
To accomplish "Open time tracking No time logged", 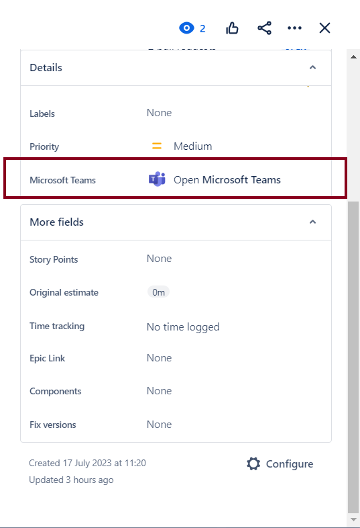I will (x=183, y=326).
